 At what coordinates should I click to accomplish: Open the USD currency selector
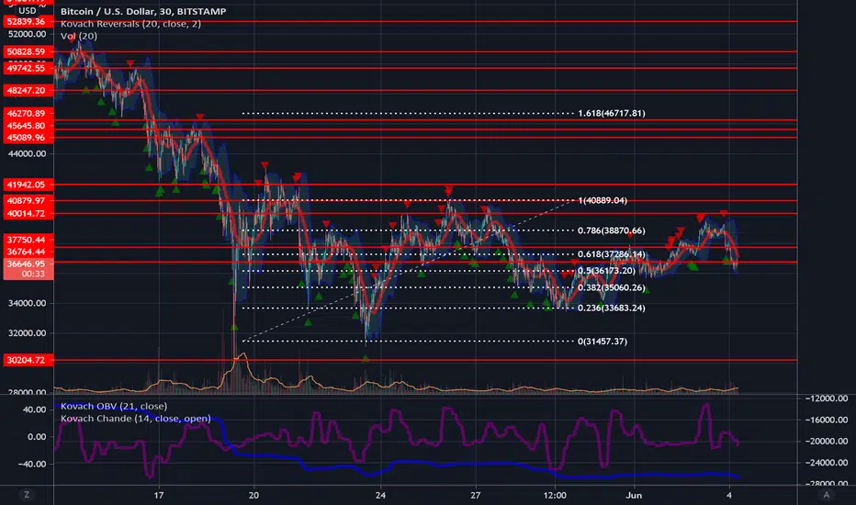tap(28, 10)
